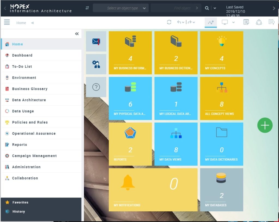
Task: Open the My Concepts tile
Action: [x=222, y=53]
